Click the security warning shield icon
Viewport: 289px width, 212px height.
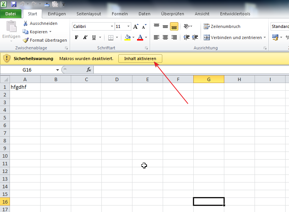pos(7,59)
